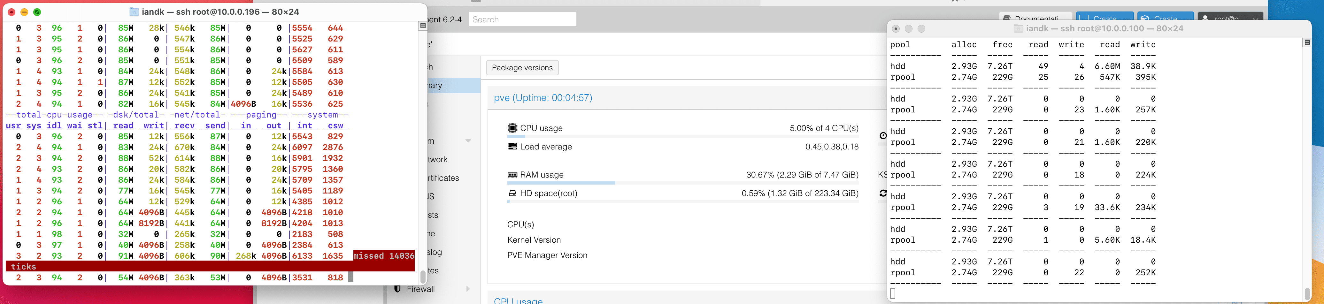Click the 'recv' column header in dstat
Image resolution: width=1324 pixels, height=304 pixels.
185,126
